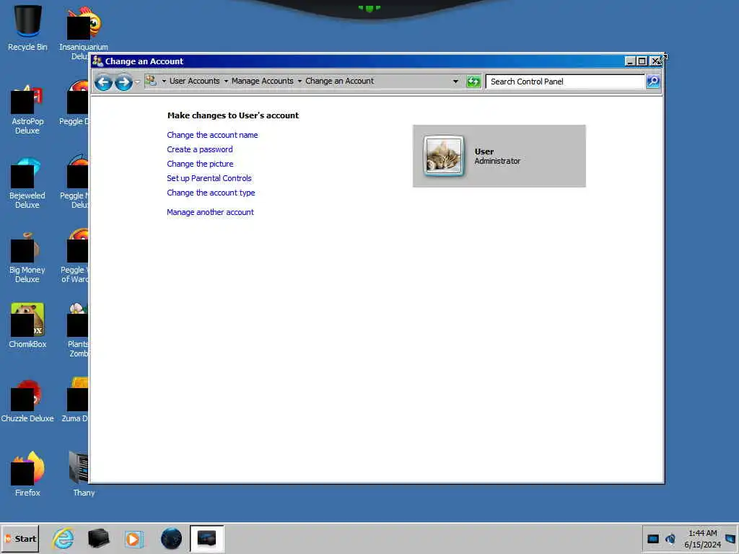
Task: Expand dropdown arrow before User Accounts breadcrumb
Action: point(164,81)
